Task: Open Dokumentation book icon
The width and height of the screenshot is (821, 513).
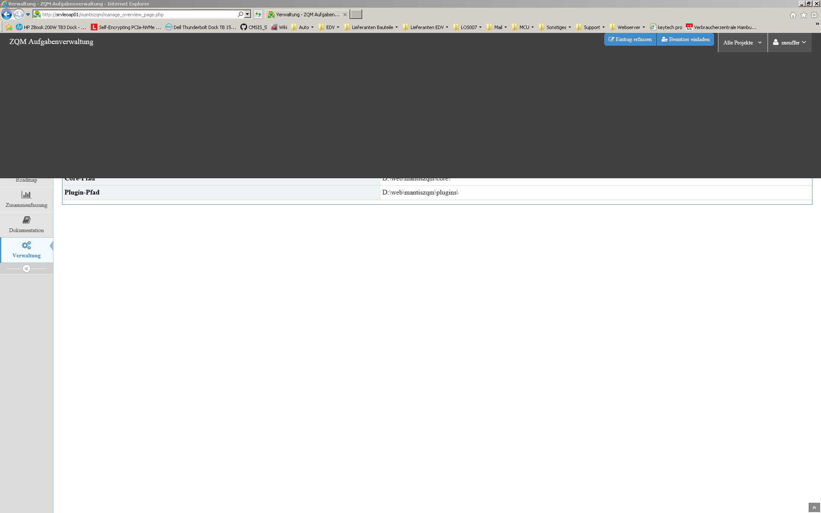Action: 27,221
